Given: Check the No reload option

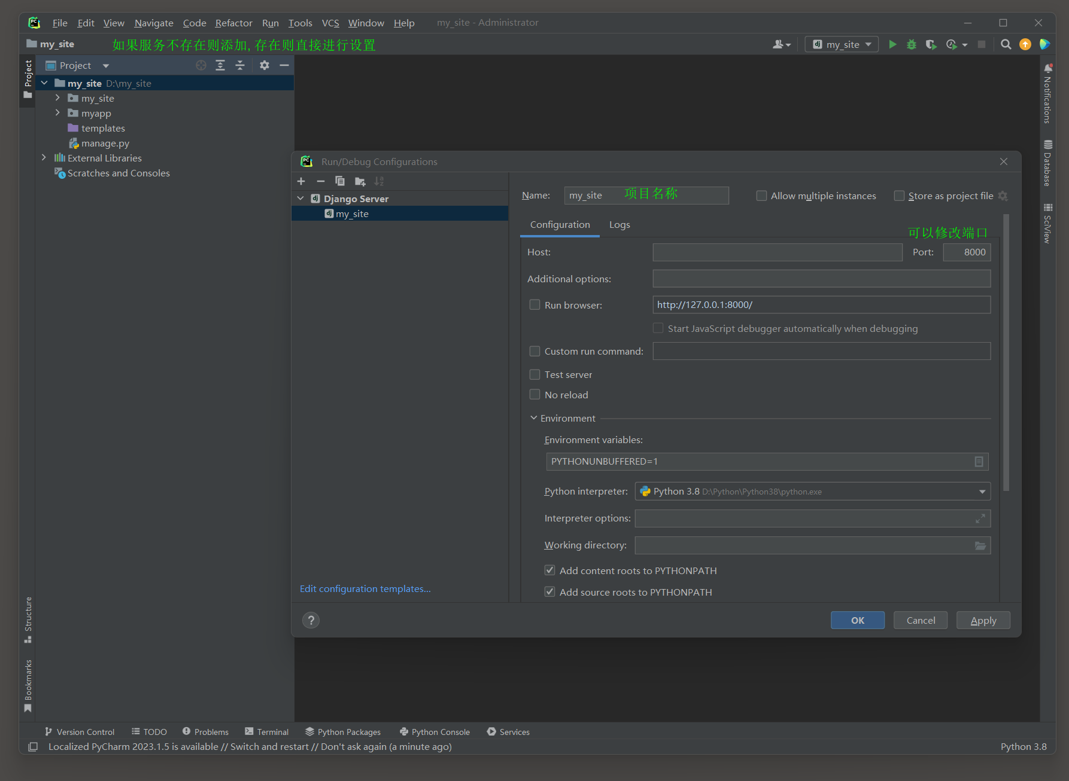Looking at the screenshot, I should point(534,395).
